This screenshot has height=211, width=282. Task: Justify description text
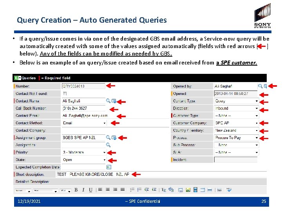click(x=123, y=190)
